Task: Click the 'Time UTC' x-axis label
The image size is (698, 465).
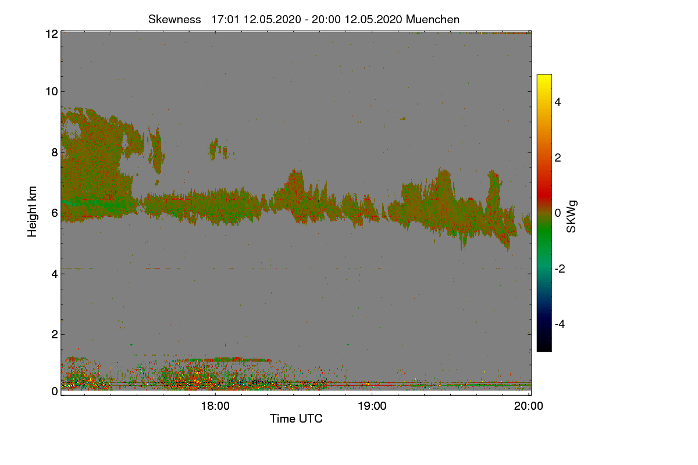Action: click(296, 419)
